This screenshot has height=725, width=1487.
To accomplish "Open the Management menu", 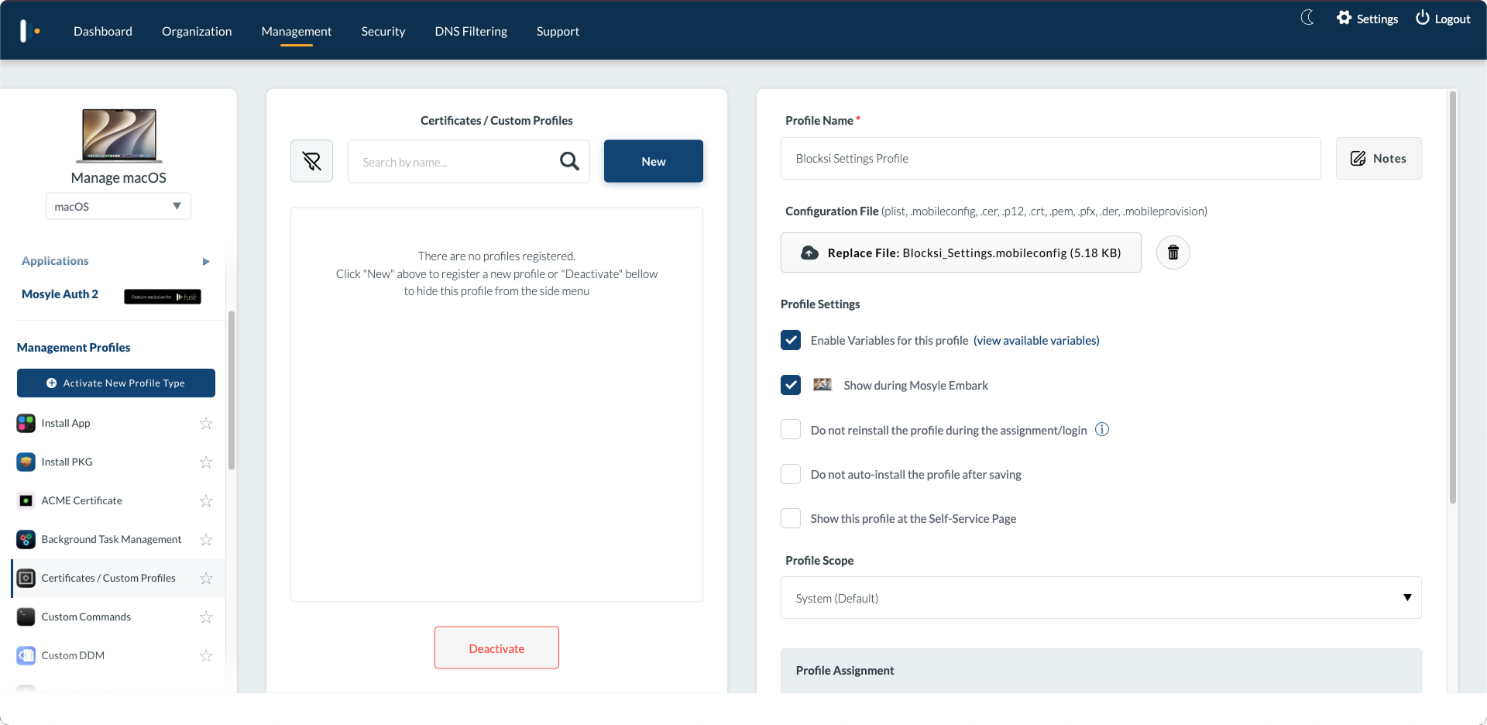I will [x=297, y=31].
